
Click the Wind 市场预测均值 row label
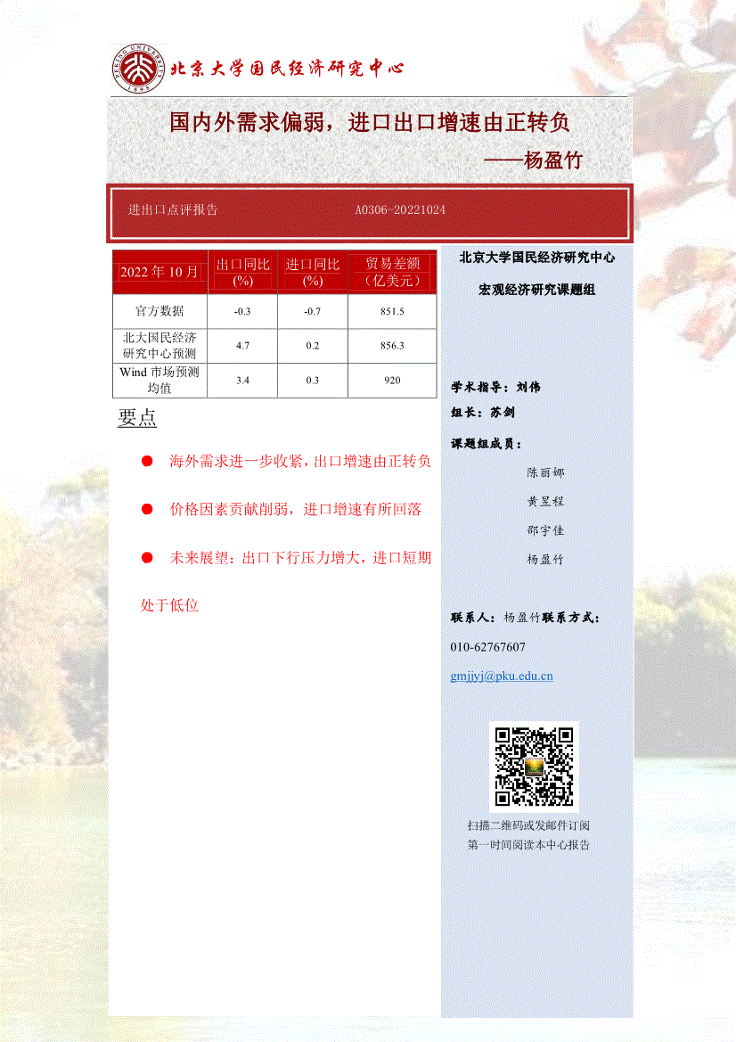tap(159, 381)
